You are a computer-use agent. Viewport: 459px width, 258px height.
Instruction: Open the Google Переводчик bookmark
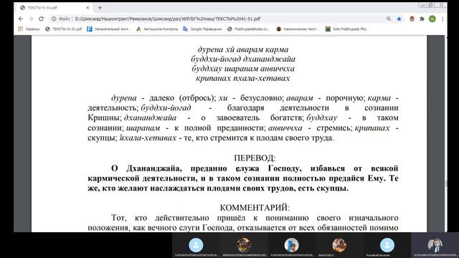202,29
